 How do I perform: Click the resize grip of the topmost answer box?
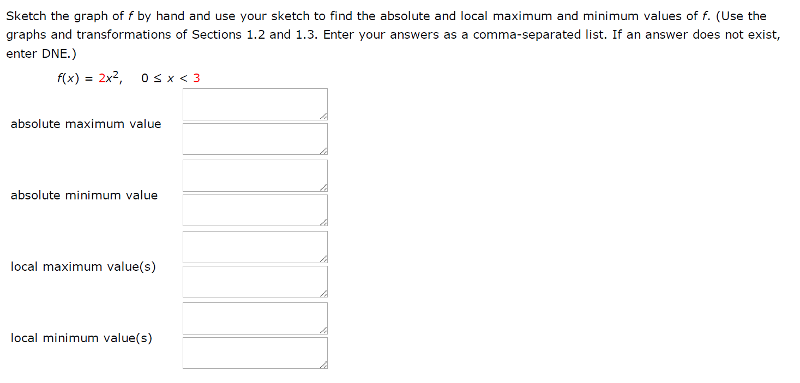point(324,115)
